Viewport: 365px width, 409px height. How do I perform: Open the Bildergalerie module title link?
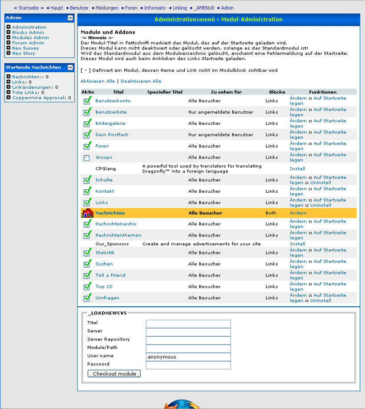[x=110, y=123]
